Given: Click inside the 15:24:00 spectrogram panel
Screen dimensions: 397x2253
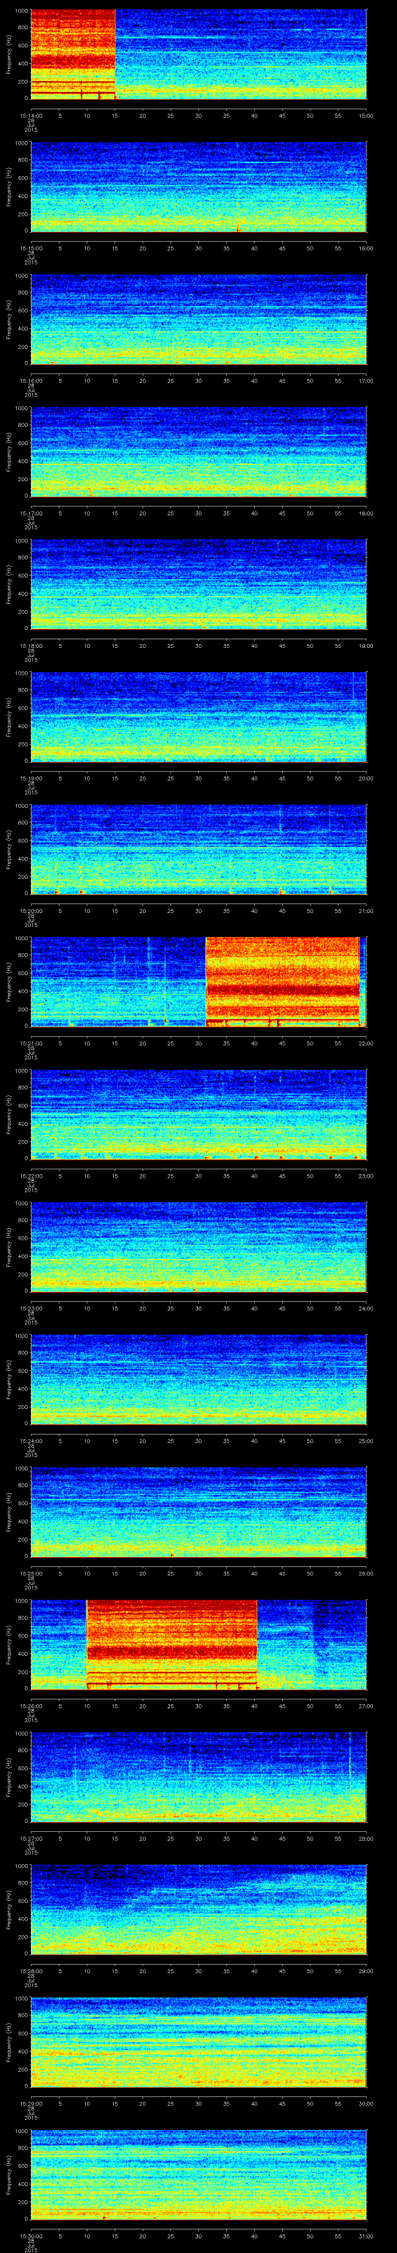Looking at the screenshot, I should (x=198, y=1379).
